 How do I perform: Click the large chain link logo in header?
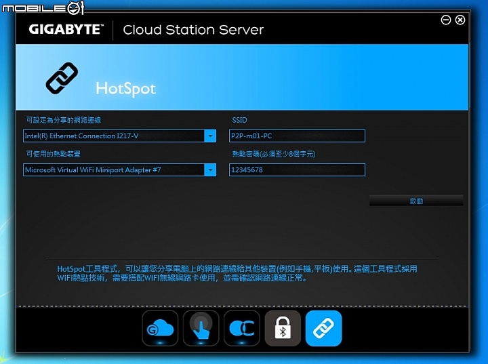click(x=62, y=78)
